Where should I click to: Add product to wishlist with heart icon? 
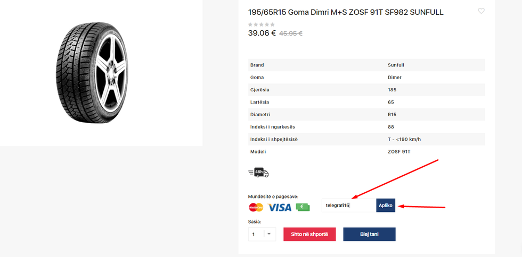(481, 11)
